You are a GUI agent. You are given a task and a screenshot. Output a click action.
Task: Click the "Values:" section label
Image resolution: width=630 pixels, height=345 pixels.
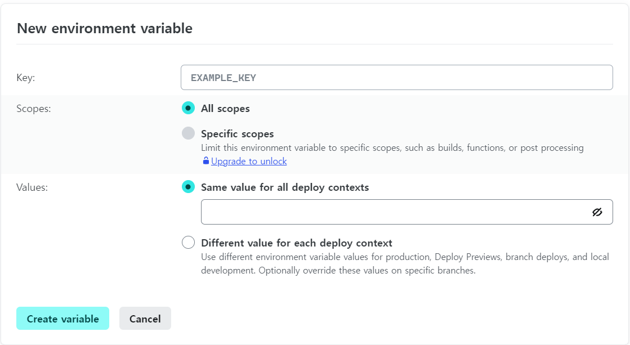tap(32, 187)
